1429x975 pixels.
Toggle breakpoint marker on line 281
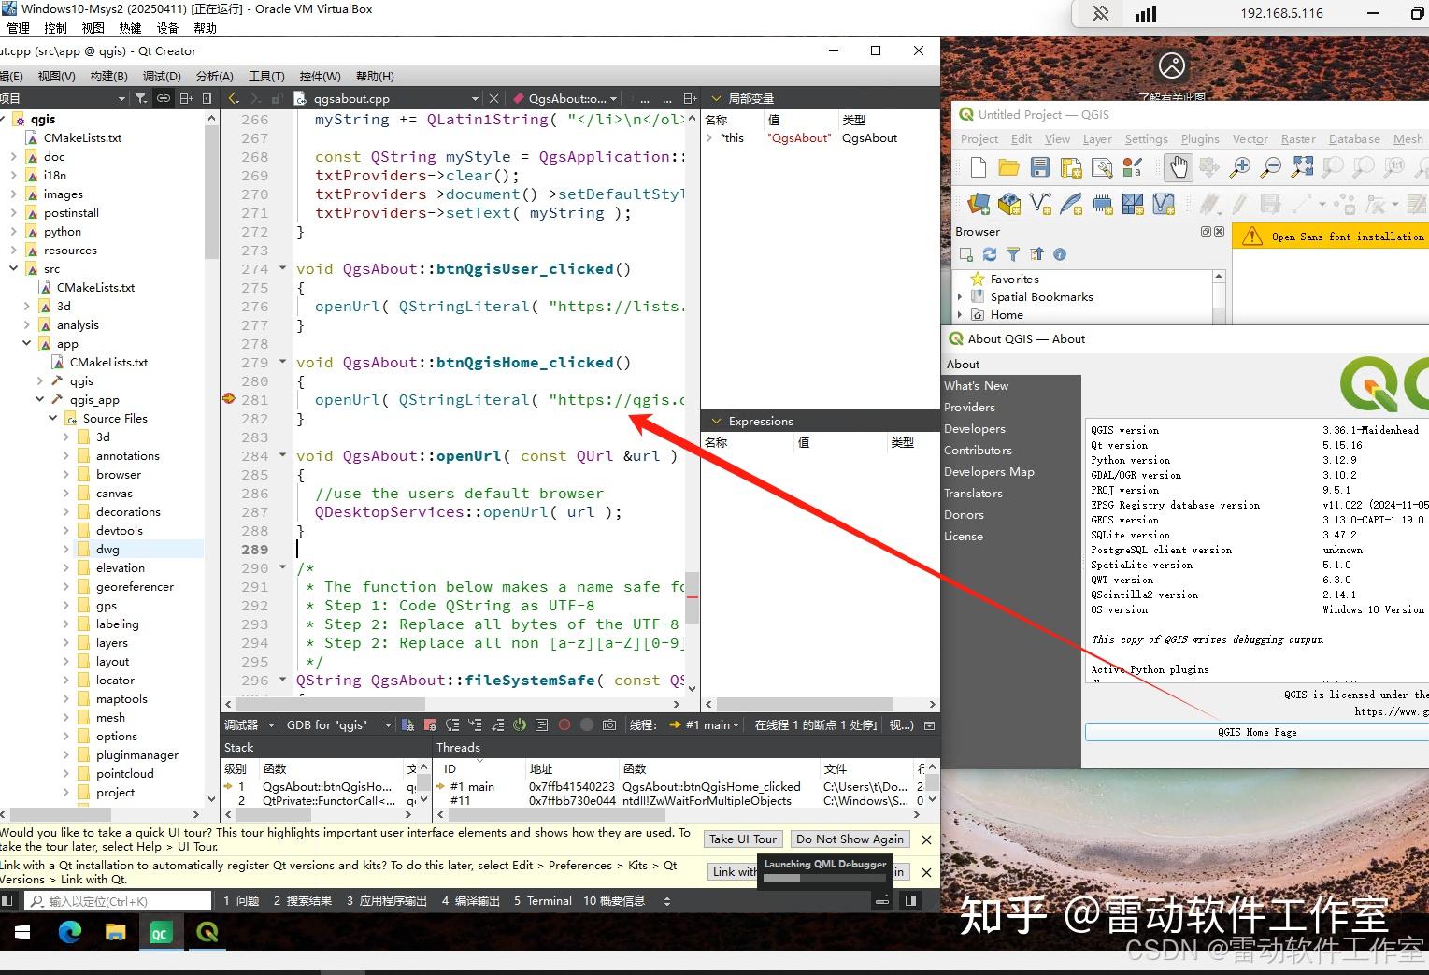[x=229, y=399]
